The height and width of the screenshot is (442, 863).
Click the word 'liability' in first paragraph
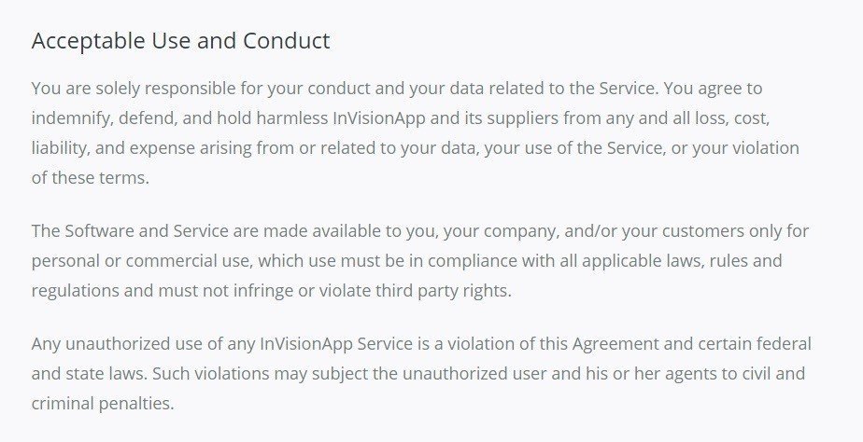tap(61, 148)
